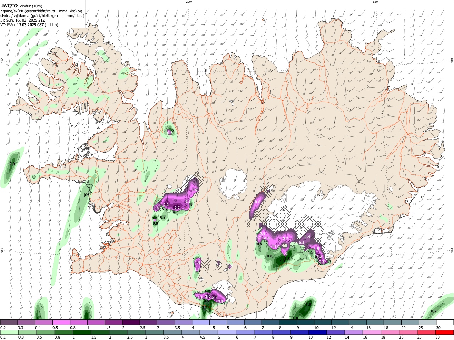
Task: Select the '(+11 h)' forecast offset text
Action: point(52,25)
